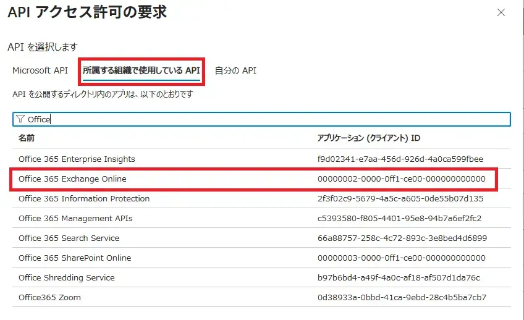Open Office 365 Information Protection entry
This screenshot has height=320, width=524.
pyautogui.click(x=84, y=198)
